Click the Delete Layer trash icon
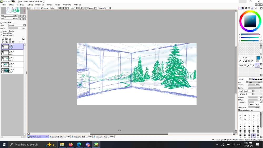The height and width of the screenshot is (148, 263). 13,42
